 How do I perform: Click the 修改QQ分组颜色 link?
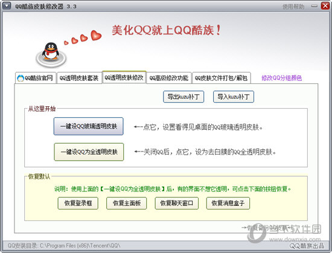point(282,78)
